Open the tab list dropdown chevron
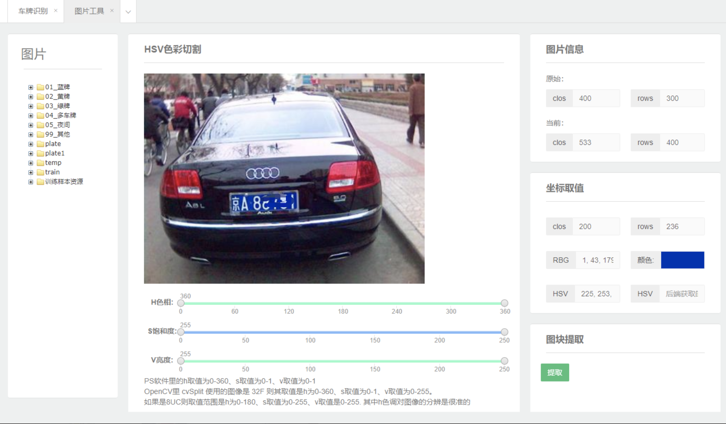726x424 pixels. pyautogui.click(x=128, y=12)
